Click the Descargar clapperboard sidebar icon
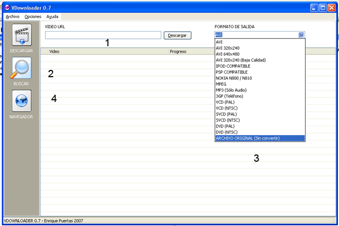 coord(21,35)
